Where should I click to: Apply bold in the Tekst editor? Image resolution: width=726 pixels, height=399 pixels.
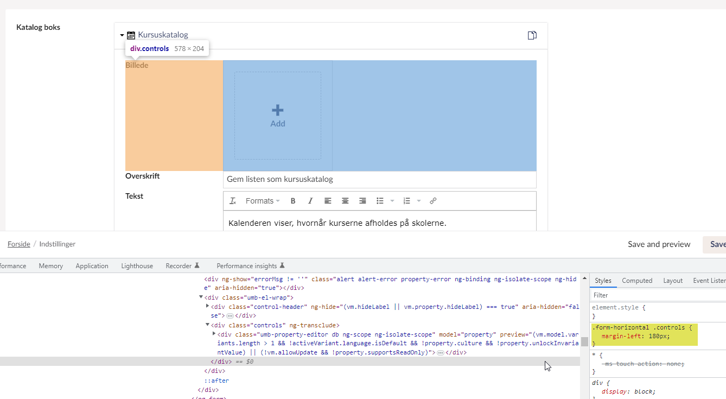click(x=293, y=200)
